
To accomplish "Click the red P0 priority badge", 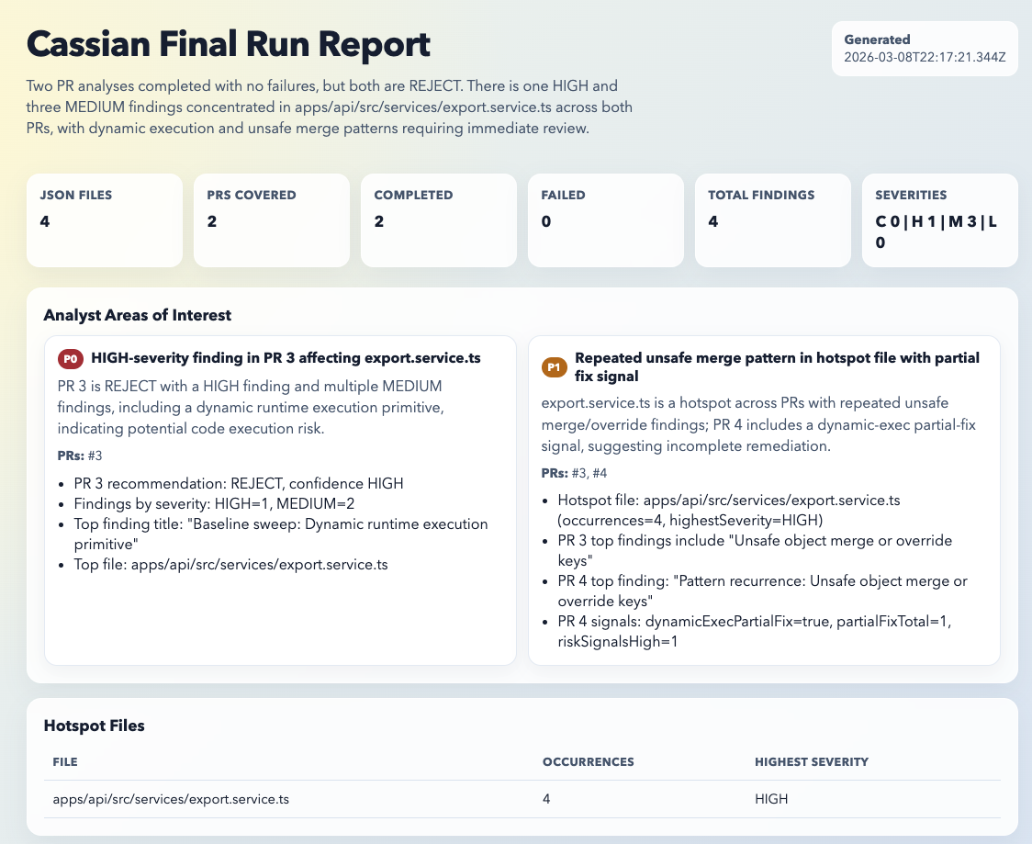I will [71, 359].
